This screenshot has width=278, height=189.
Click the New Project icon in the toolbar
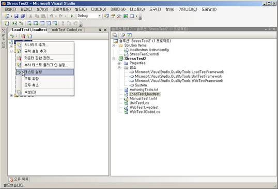[7, 16]
